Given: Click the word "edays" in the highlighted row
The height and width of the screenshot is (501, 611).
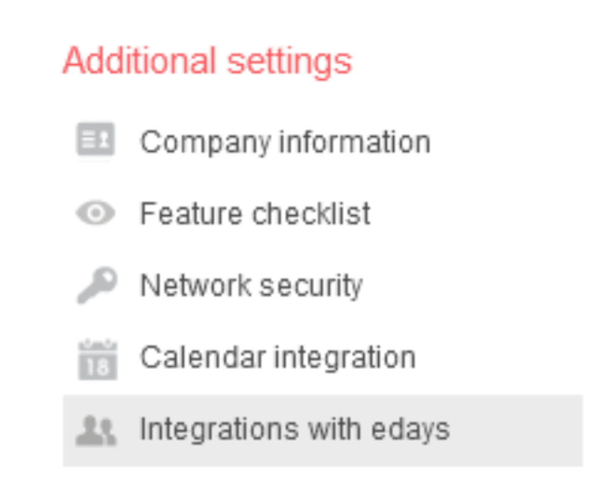Looking at the screenshot, I should (410, 429).
